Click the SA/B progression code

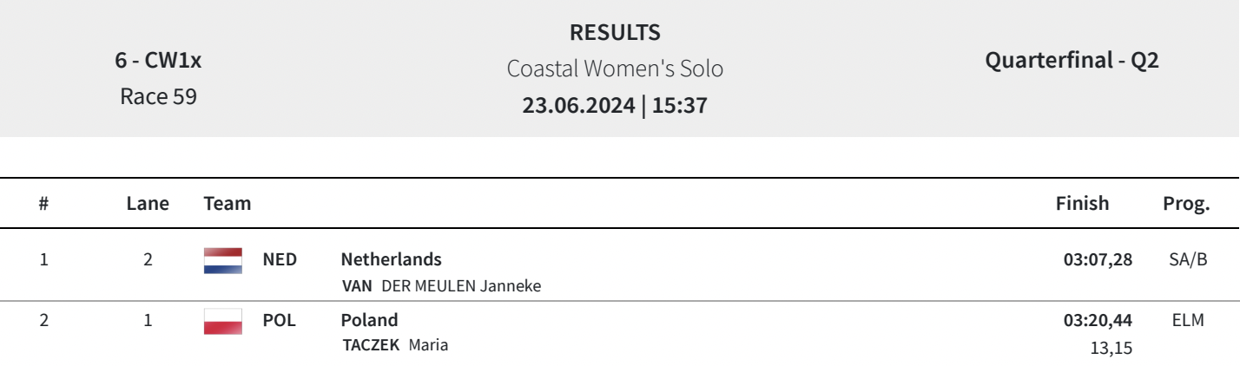1184,259
